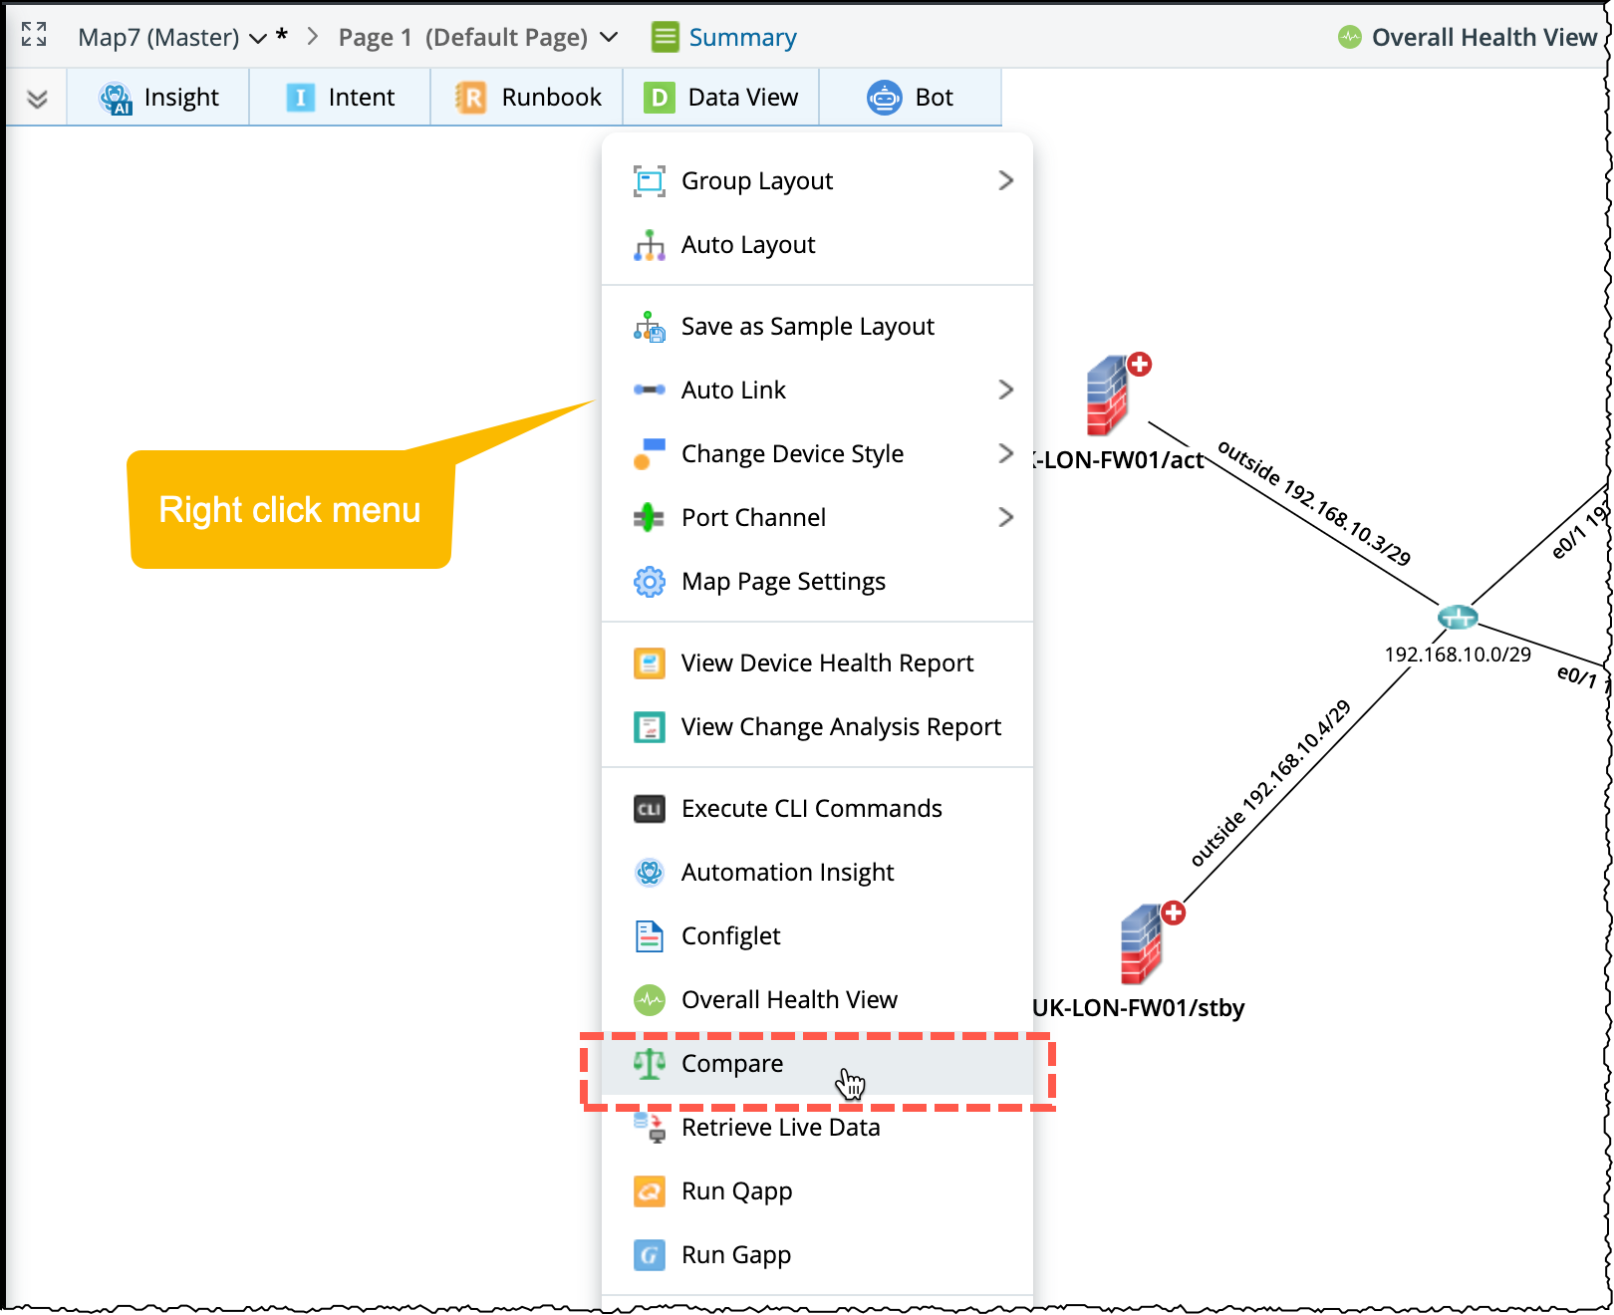
Task: Click the fullscreen expand icon
Action: (34, 35)
